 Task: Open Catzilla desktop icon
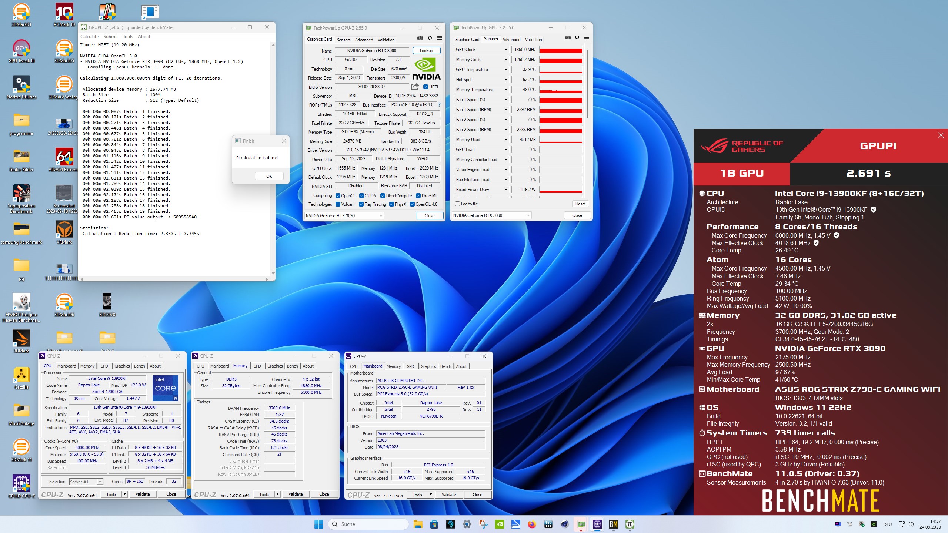point(21,378)
